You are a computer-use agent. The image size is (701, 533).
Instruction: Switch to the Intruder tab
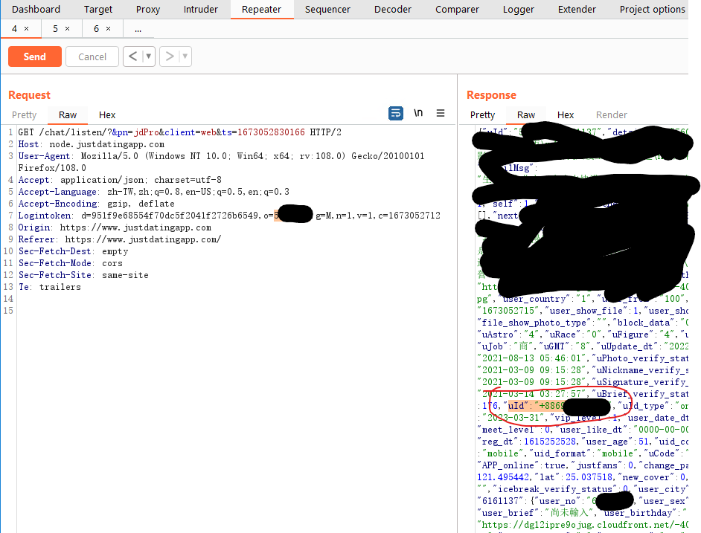[x=201, y=10]
